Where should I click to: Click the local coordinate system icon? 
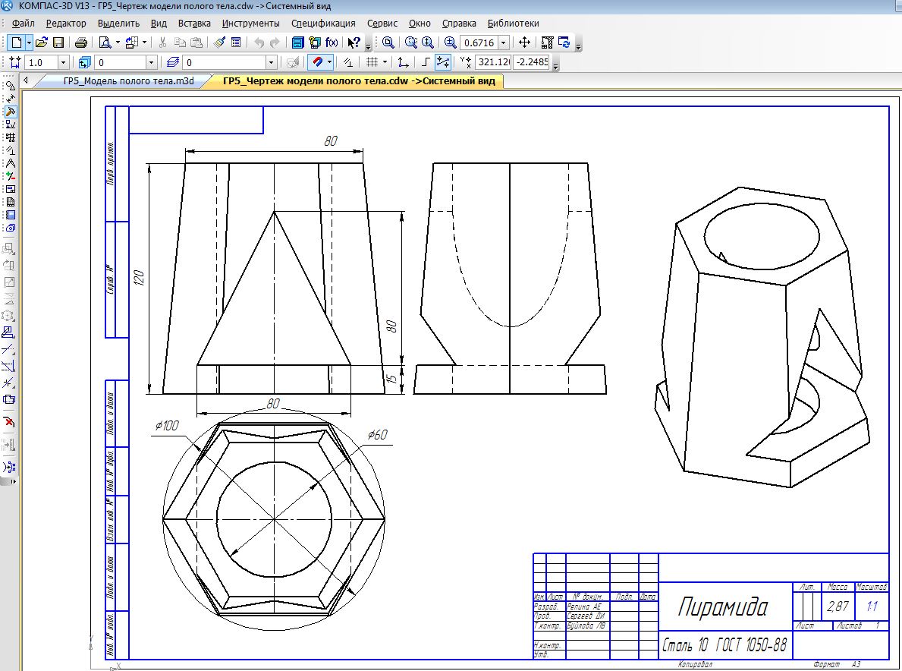tap(404, 62)
